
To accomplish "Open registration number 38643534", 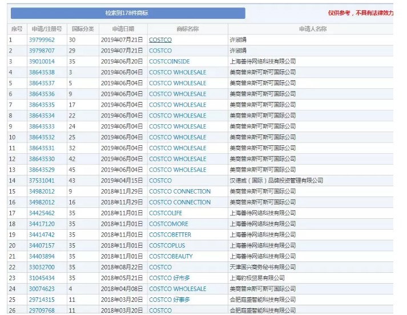I will click(x=42, y=116).
